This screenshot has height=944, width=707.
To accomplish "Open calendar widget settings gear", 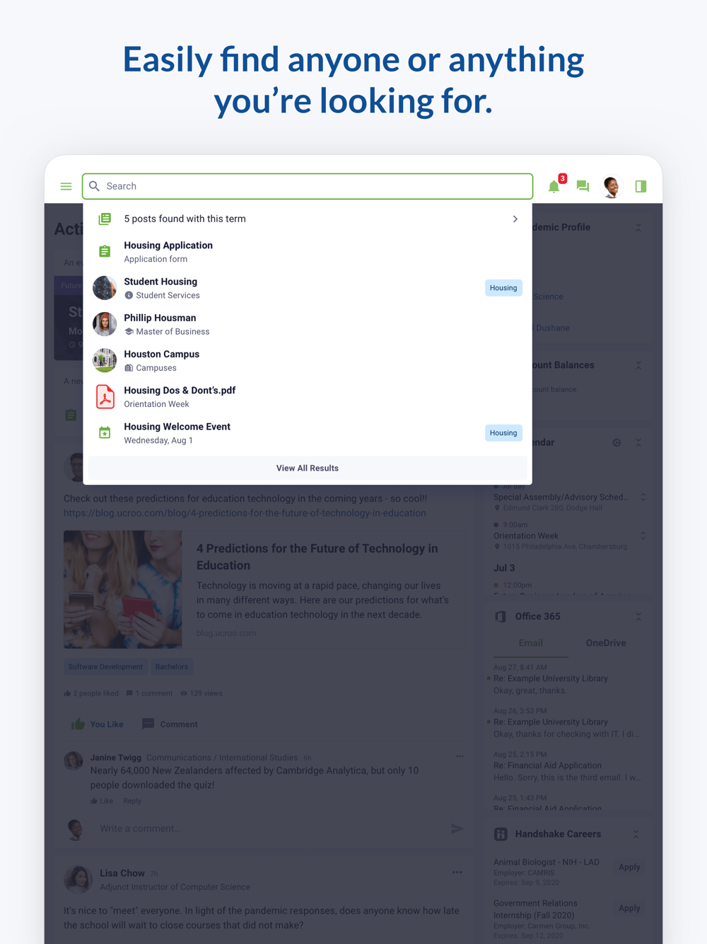I will click(617, 442).
